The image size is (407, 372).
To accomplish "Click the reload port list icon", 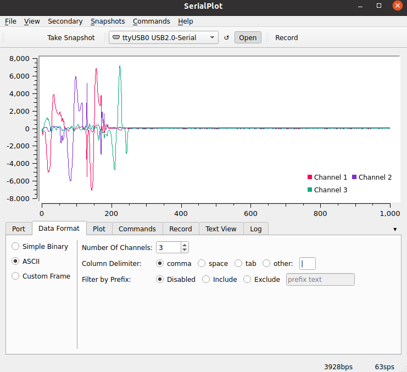I will coord(226,38).
